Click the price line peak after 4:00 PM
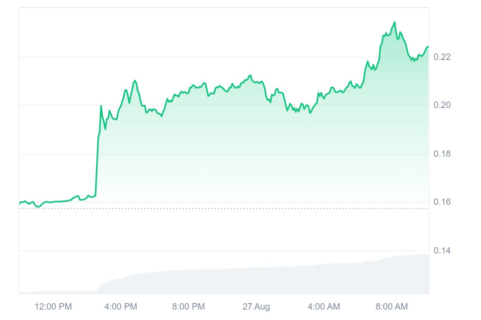The height and width of the screenshot is (320, 481). point(135,81)
